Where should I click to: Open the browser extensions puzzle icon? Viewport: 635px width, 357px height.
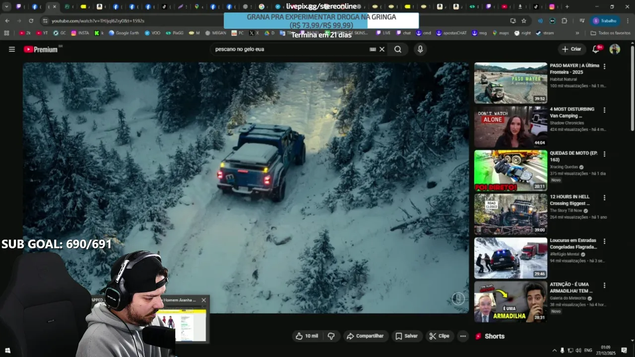(x=564, y=21)
